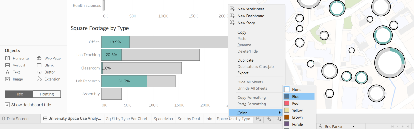Add a Horizontal layout object
414x129 pixels.
point(17,58)
